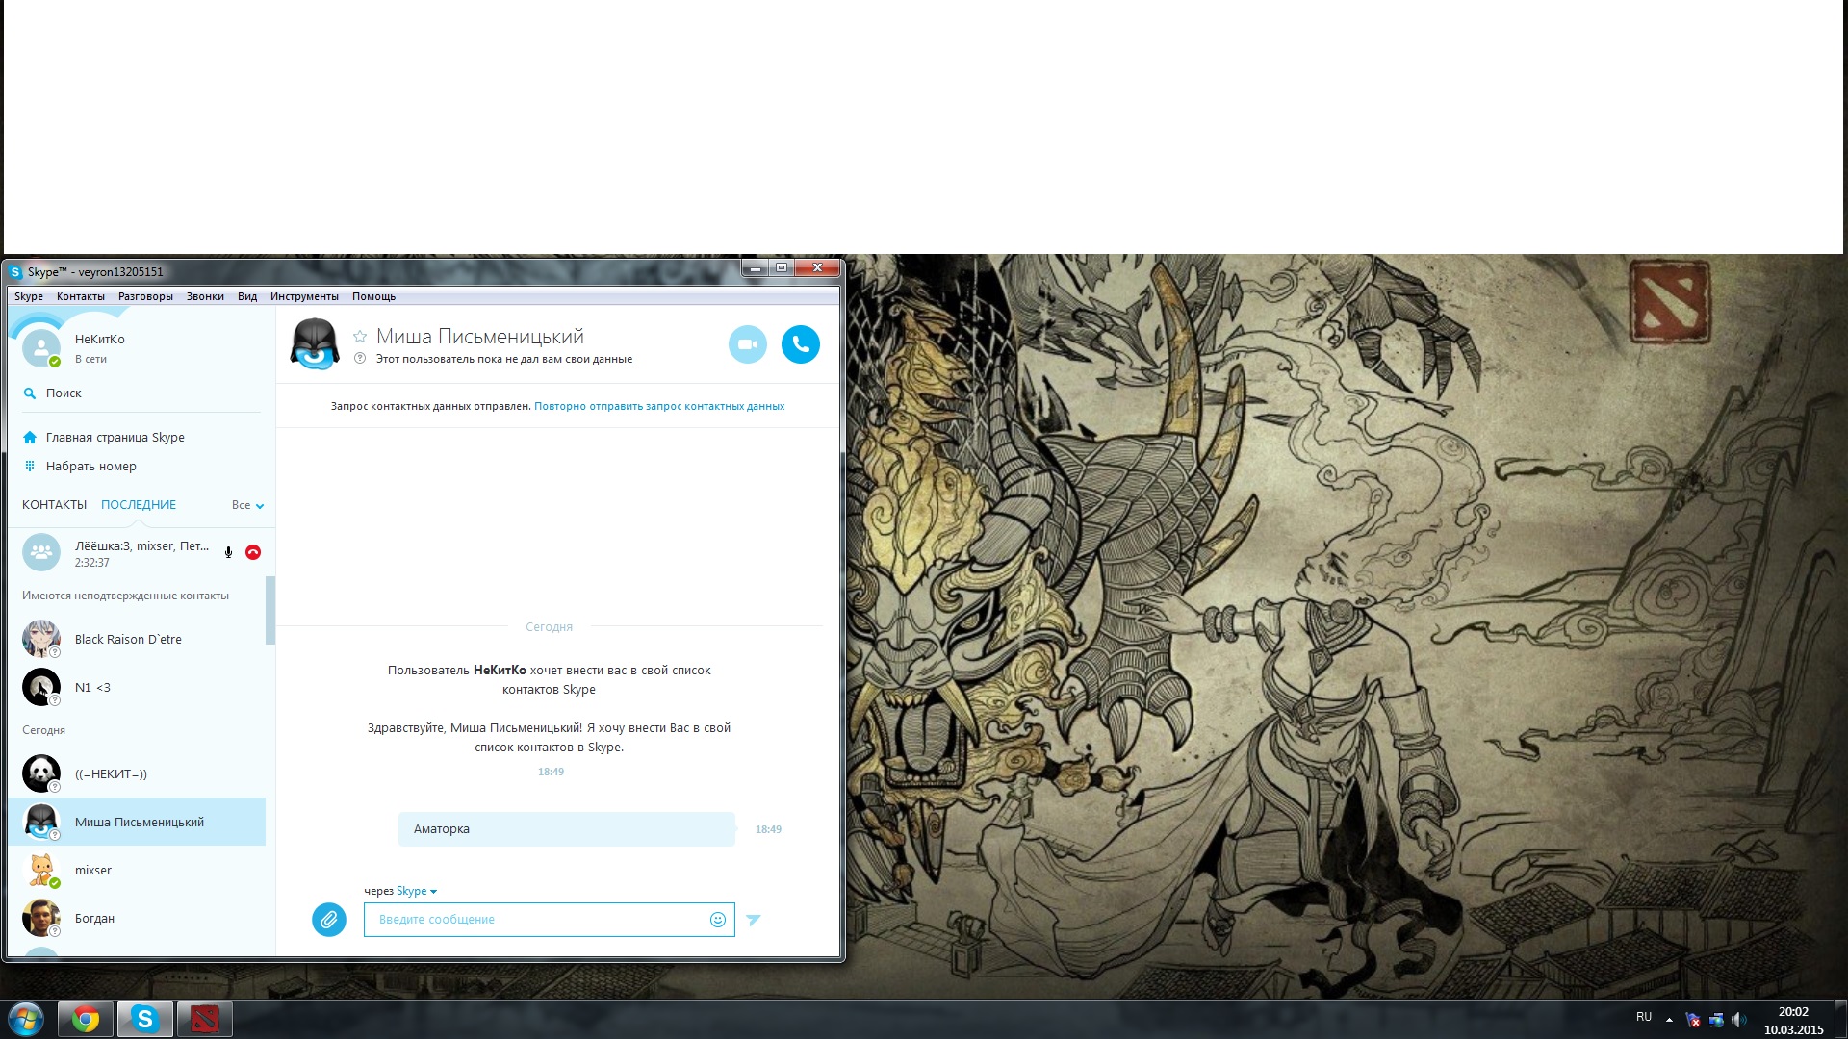Open the Skype menu in the menu bar
The image size is (1848, 1039).
29,296
